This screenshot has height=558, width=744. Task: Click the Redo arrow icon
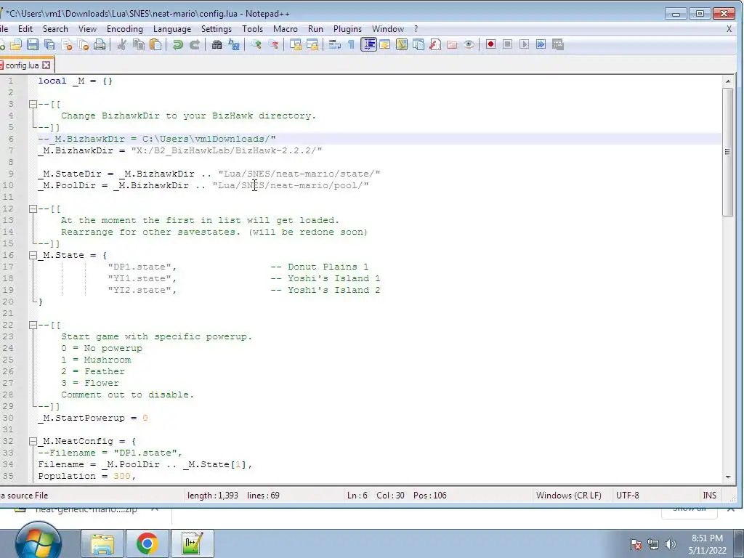point(195,44)
